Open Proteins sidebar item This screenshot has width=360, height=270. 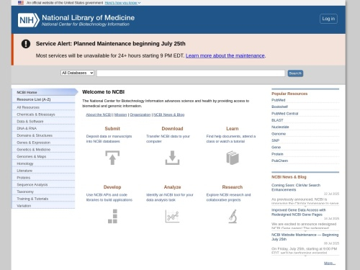point(43,178)
